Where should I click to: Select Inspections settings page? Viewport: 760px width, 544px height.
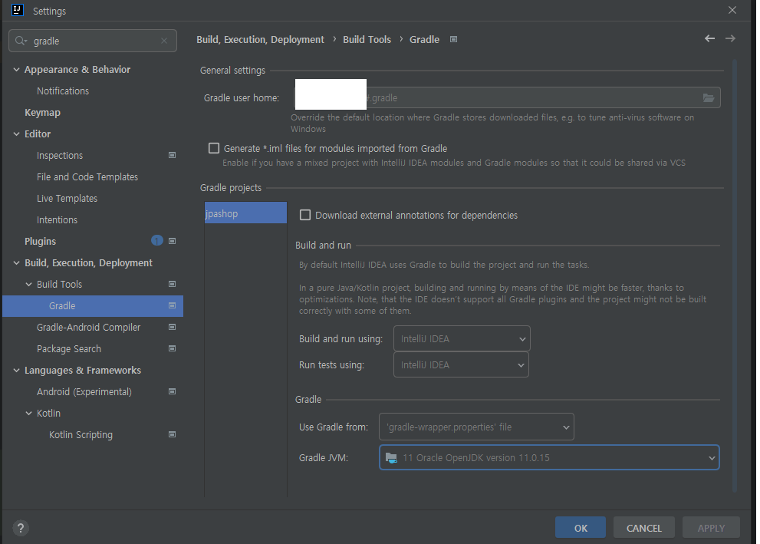[60, 155]
